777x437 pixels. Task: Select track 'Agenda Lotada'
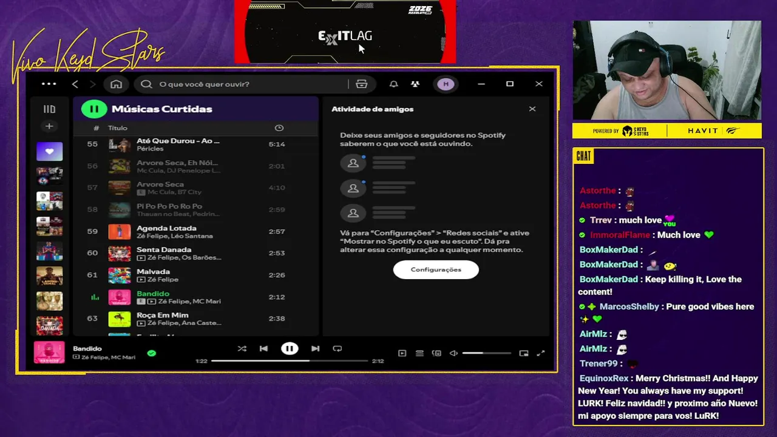point(166,228)
